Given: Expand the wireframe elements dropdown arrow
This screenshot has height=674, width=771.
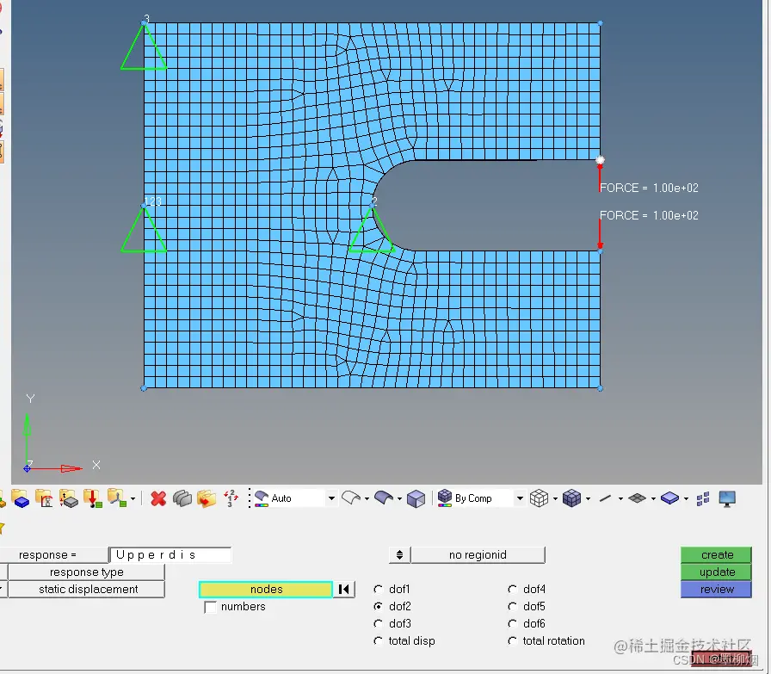Looking at the screenshot, I should pos(555,499).
